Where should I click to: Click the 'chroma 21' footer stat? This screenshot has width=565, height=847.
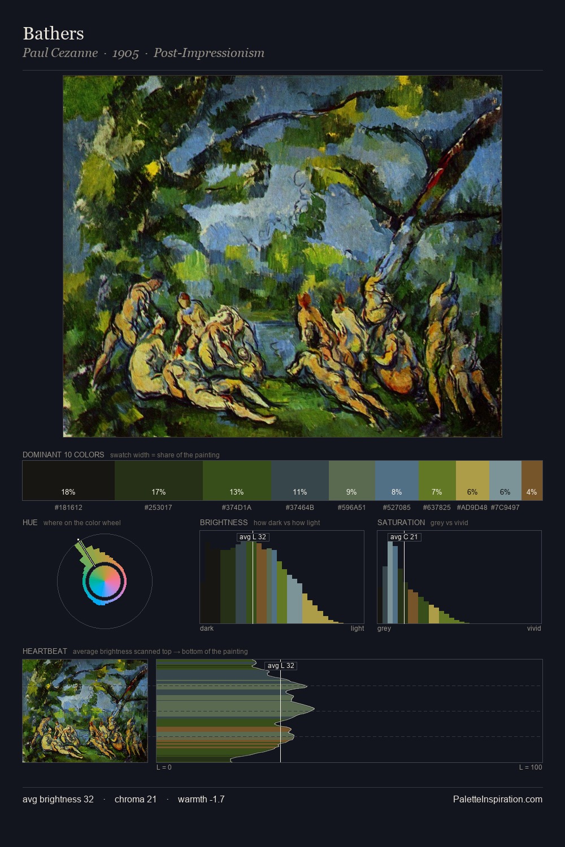pyautogui.click(x=136, y=799)
